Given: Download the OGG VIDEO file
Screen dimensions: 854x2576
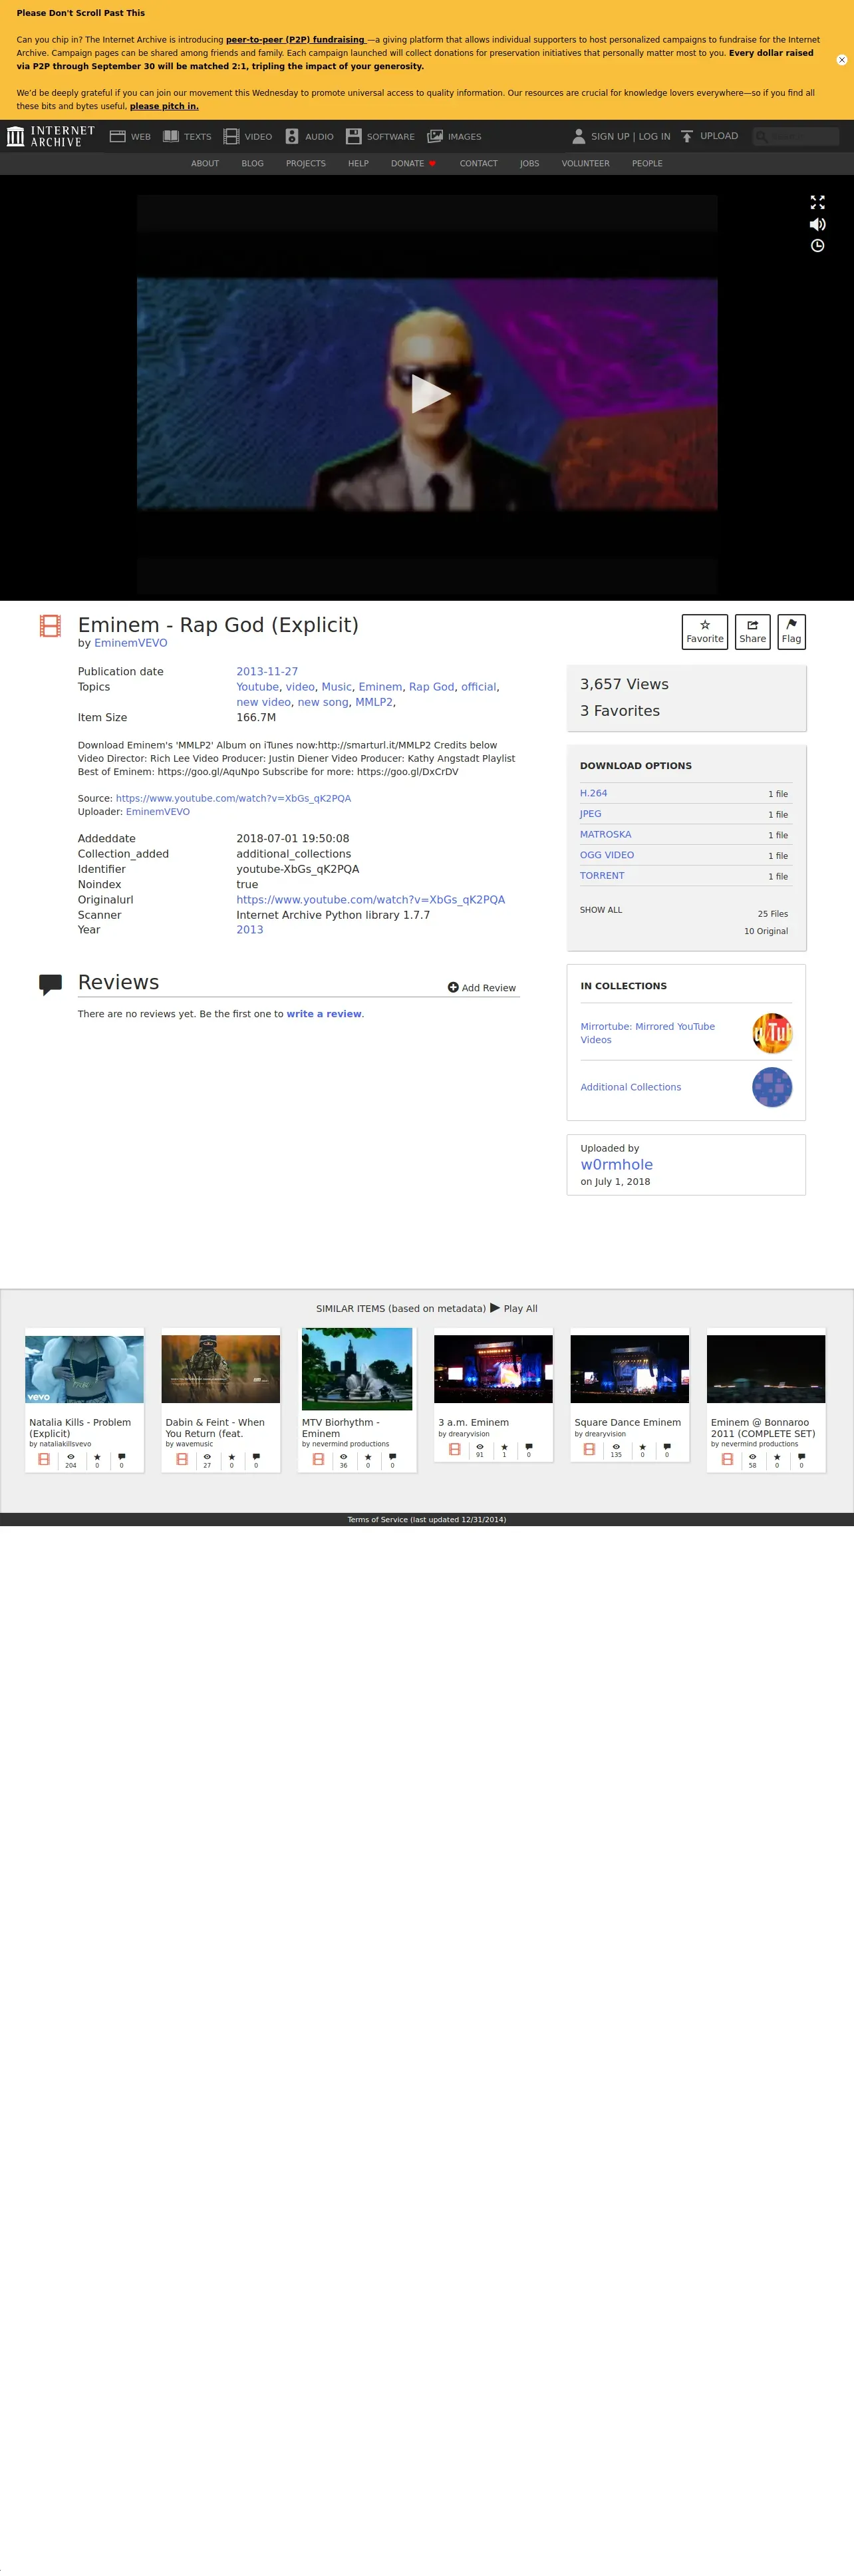Looking at the screenshot, I should (607, 855).
